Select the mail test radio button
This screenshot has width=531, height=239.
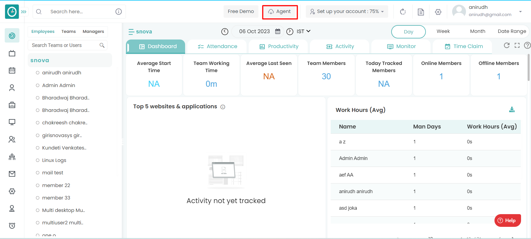click(x=38, y=173)
